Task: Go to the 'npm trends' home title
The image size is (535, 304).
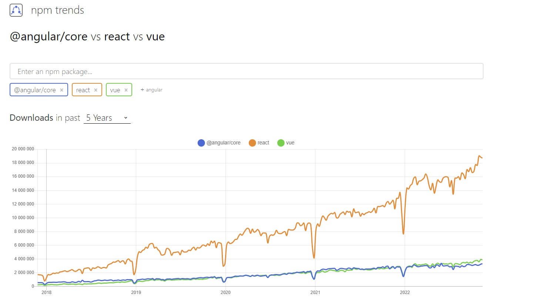Action: pyautogui.click(x=57, y=10)
